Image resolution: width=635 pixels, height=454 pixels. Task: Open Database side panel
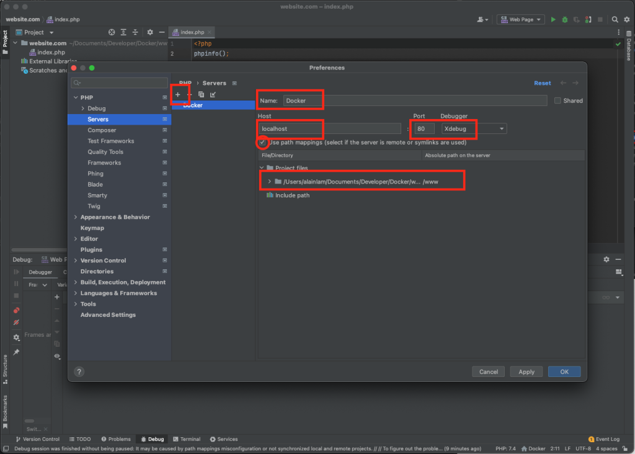(629, 47)
